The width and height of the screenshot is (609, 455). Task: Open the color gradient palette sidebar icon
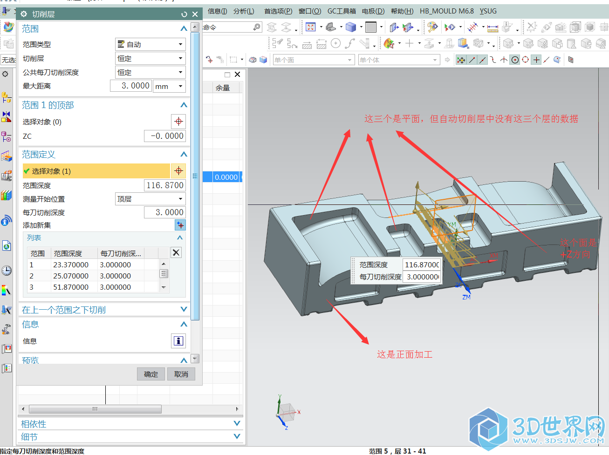pos(7,291)
